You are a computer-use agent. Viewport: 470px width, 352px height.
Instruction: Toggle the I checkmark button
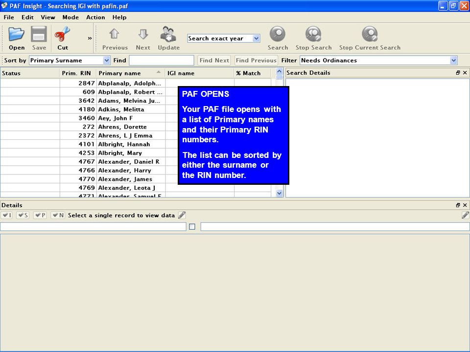tap(6, 215)
